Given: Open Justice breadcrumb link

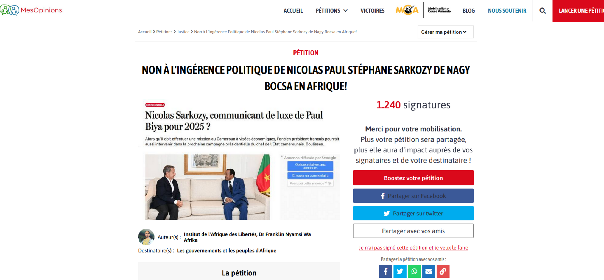Looking at the screenshot, I should click(183, 32).
